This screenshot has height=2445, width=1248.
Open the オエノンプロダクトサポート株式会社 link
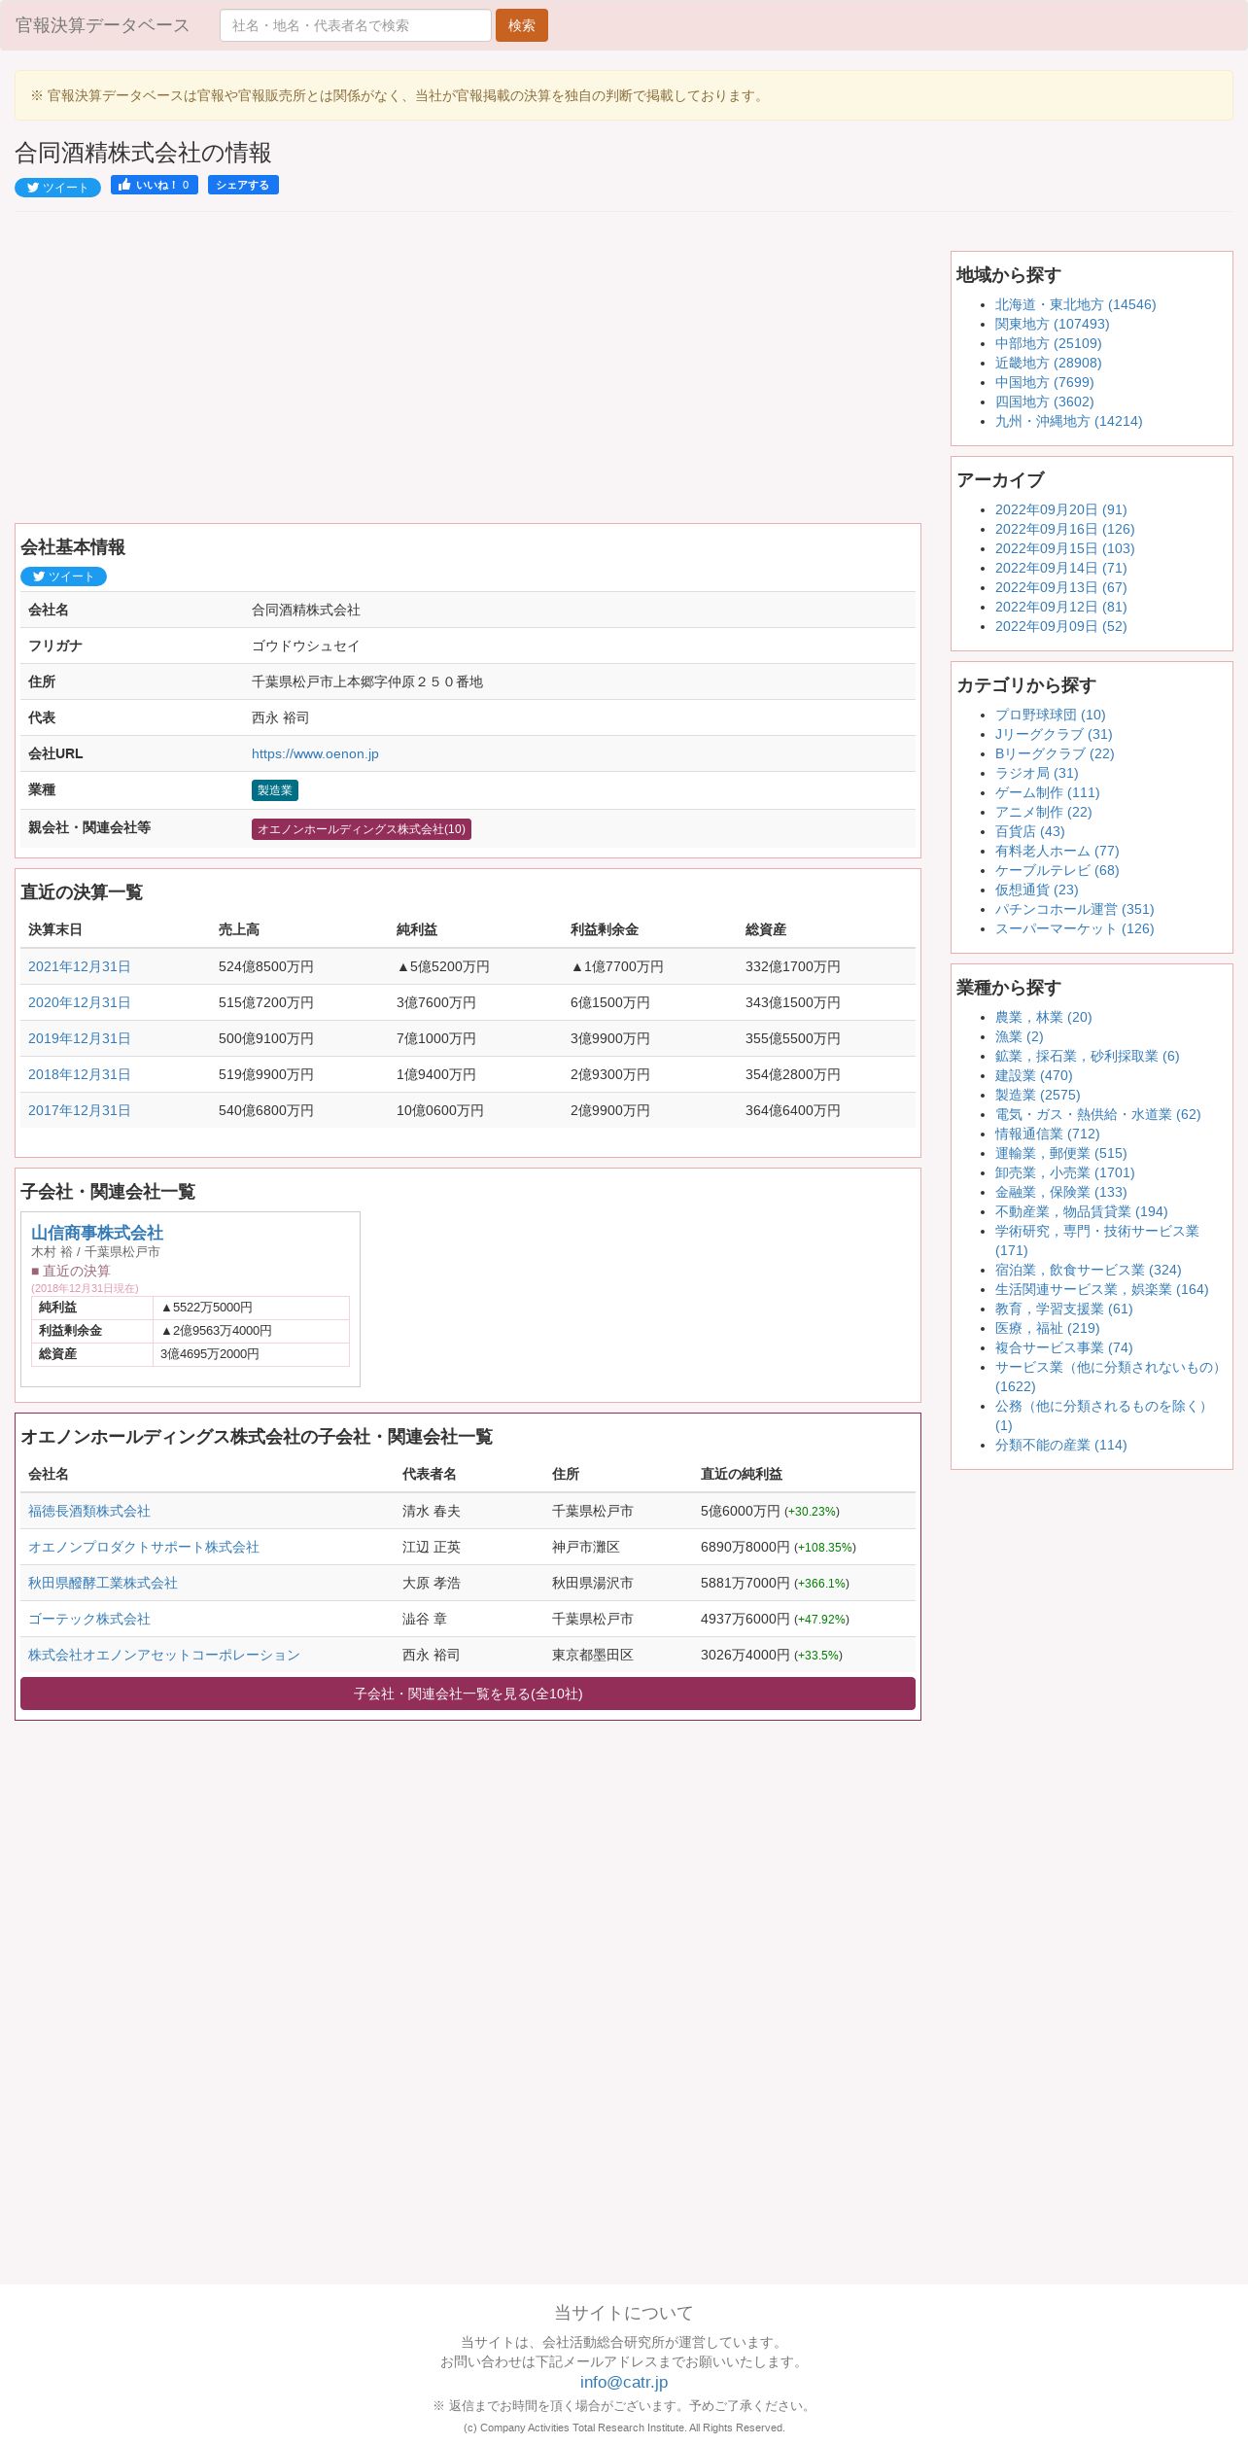(144, 1547)
